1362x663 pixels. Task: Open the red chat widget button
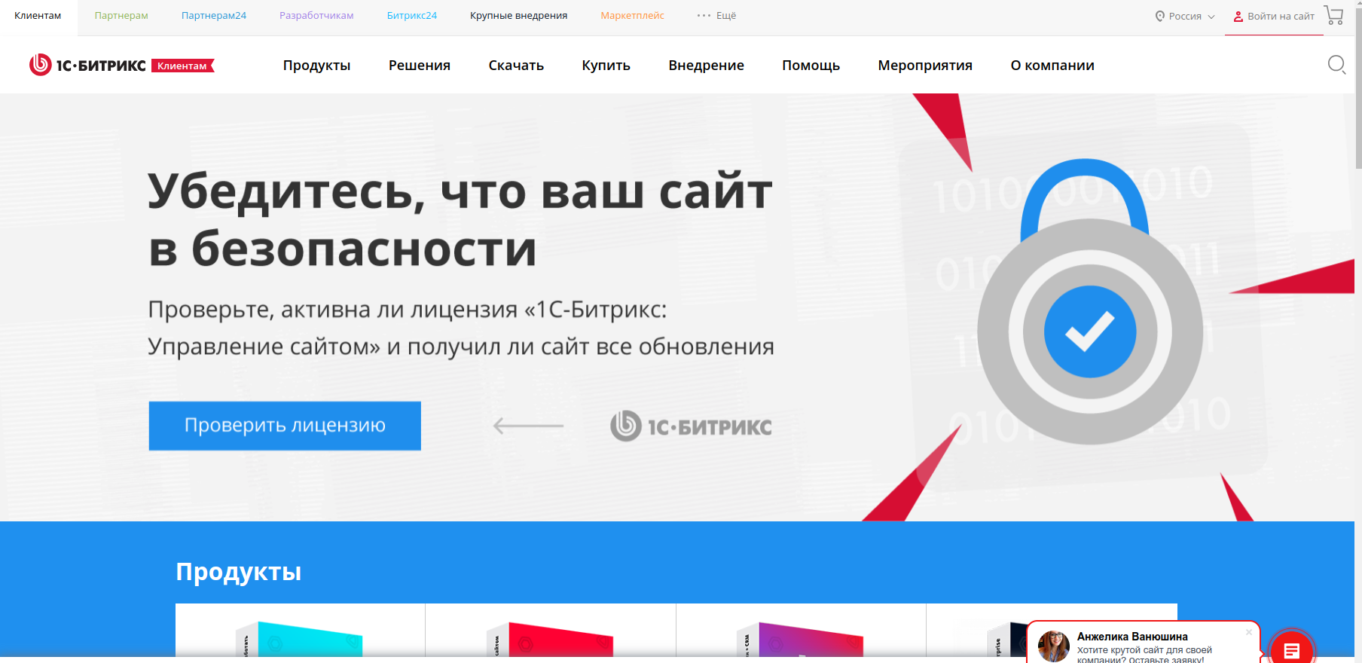point(1292,649)
